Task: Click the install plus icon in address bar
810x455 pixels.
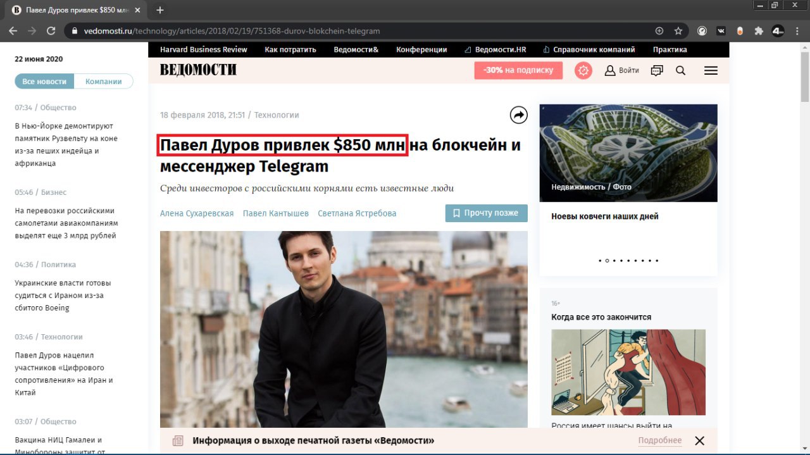Action: (x=659, y=30)
